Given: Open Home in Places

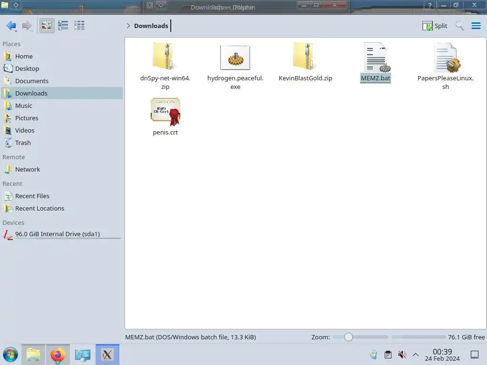Looking at the screenshot, I should 61,56.
